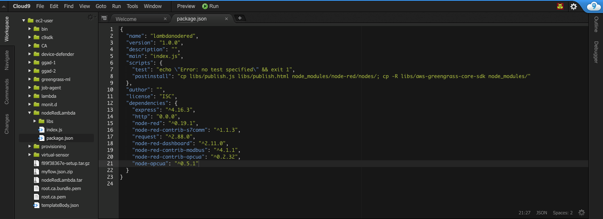Change the Spaces: 2 indentation setting

[x=563, y=213]
